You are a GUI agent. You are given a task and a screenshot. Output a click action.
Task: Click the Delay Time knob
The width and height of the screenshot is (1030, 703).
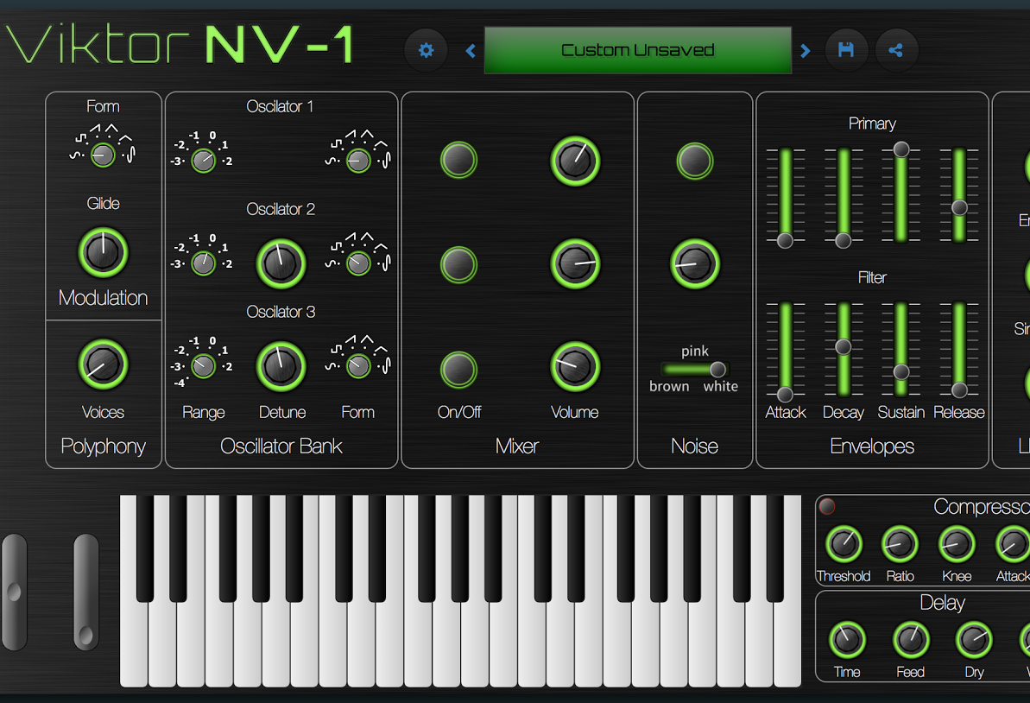pos(847,639)
